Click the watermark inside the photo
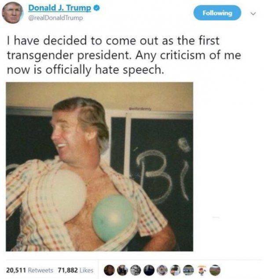 140,109
